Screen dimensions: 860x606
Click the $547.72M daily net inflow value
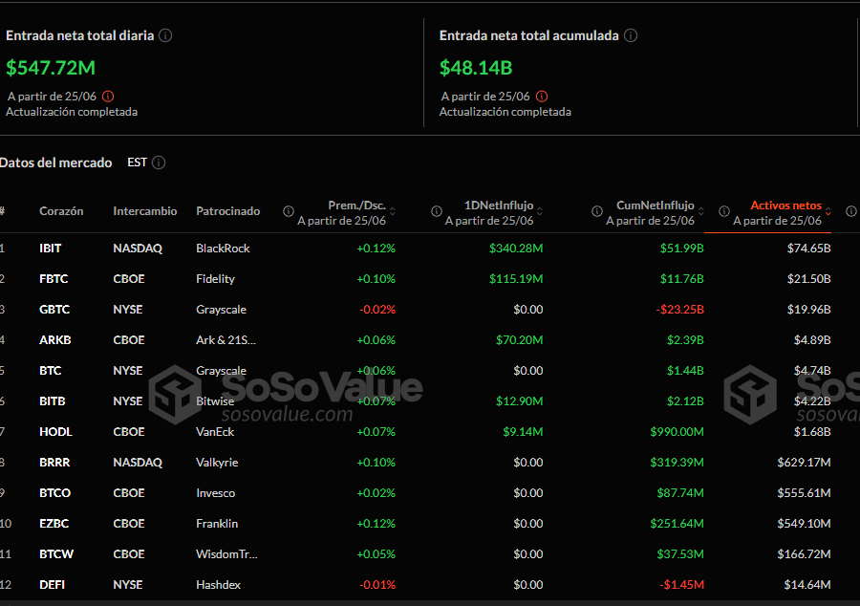(x=51, y=68)
